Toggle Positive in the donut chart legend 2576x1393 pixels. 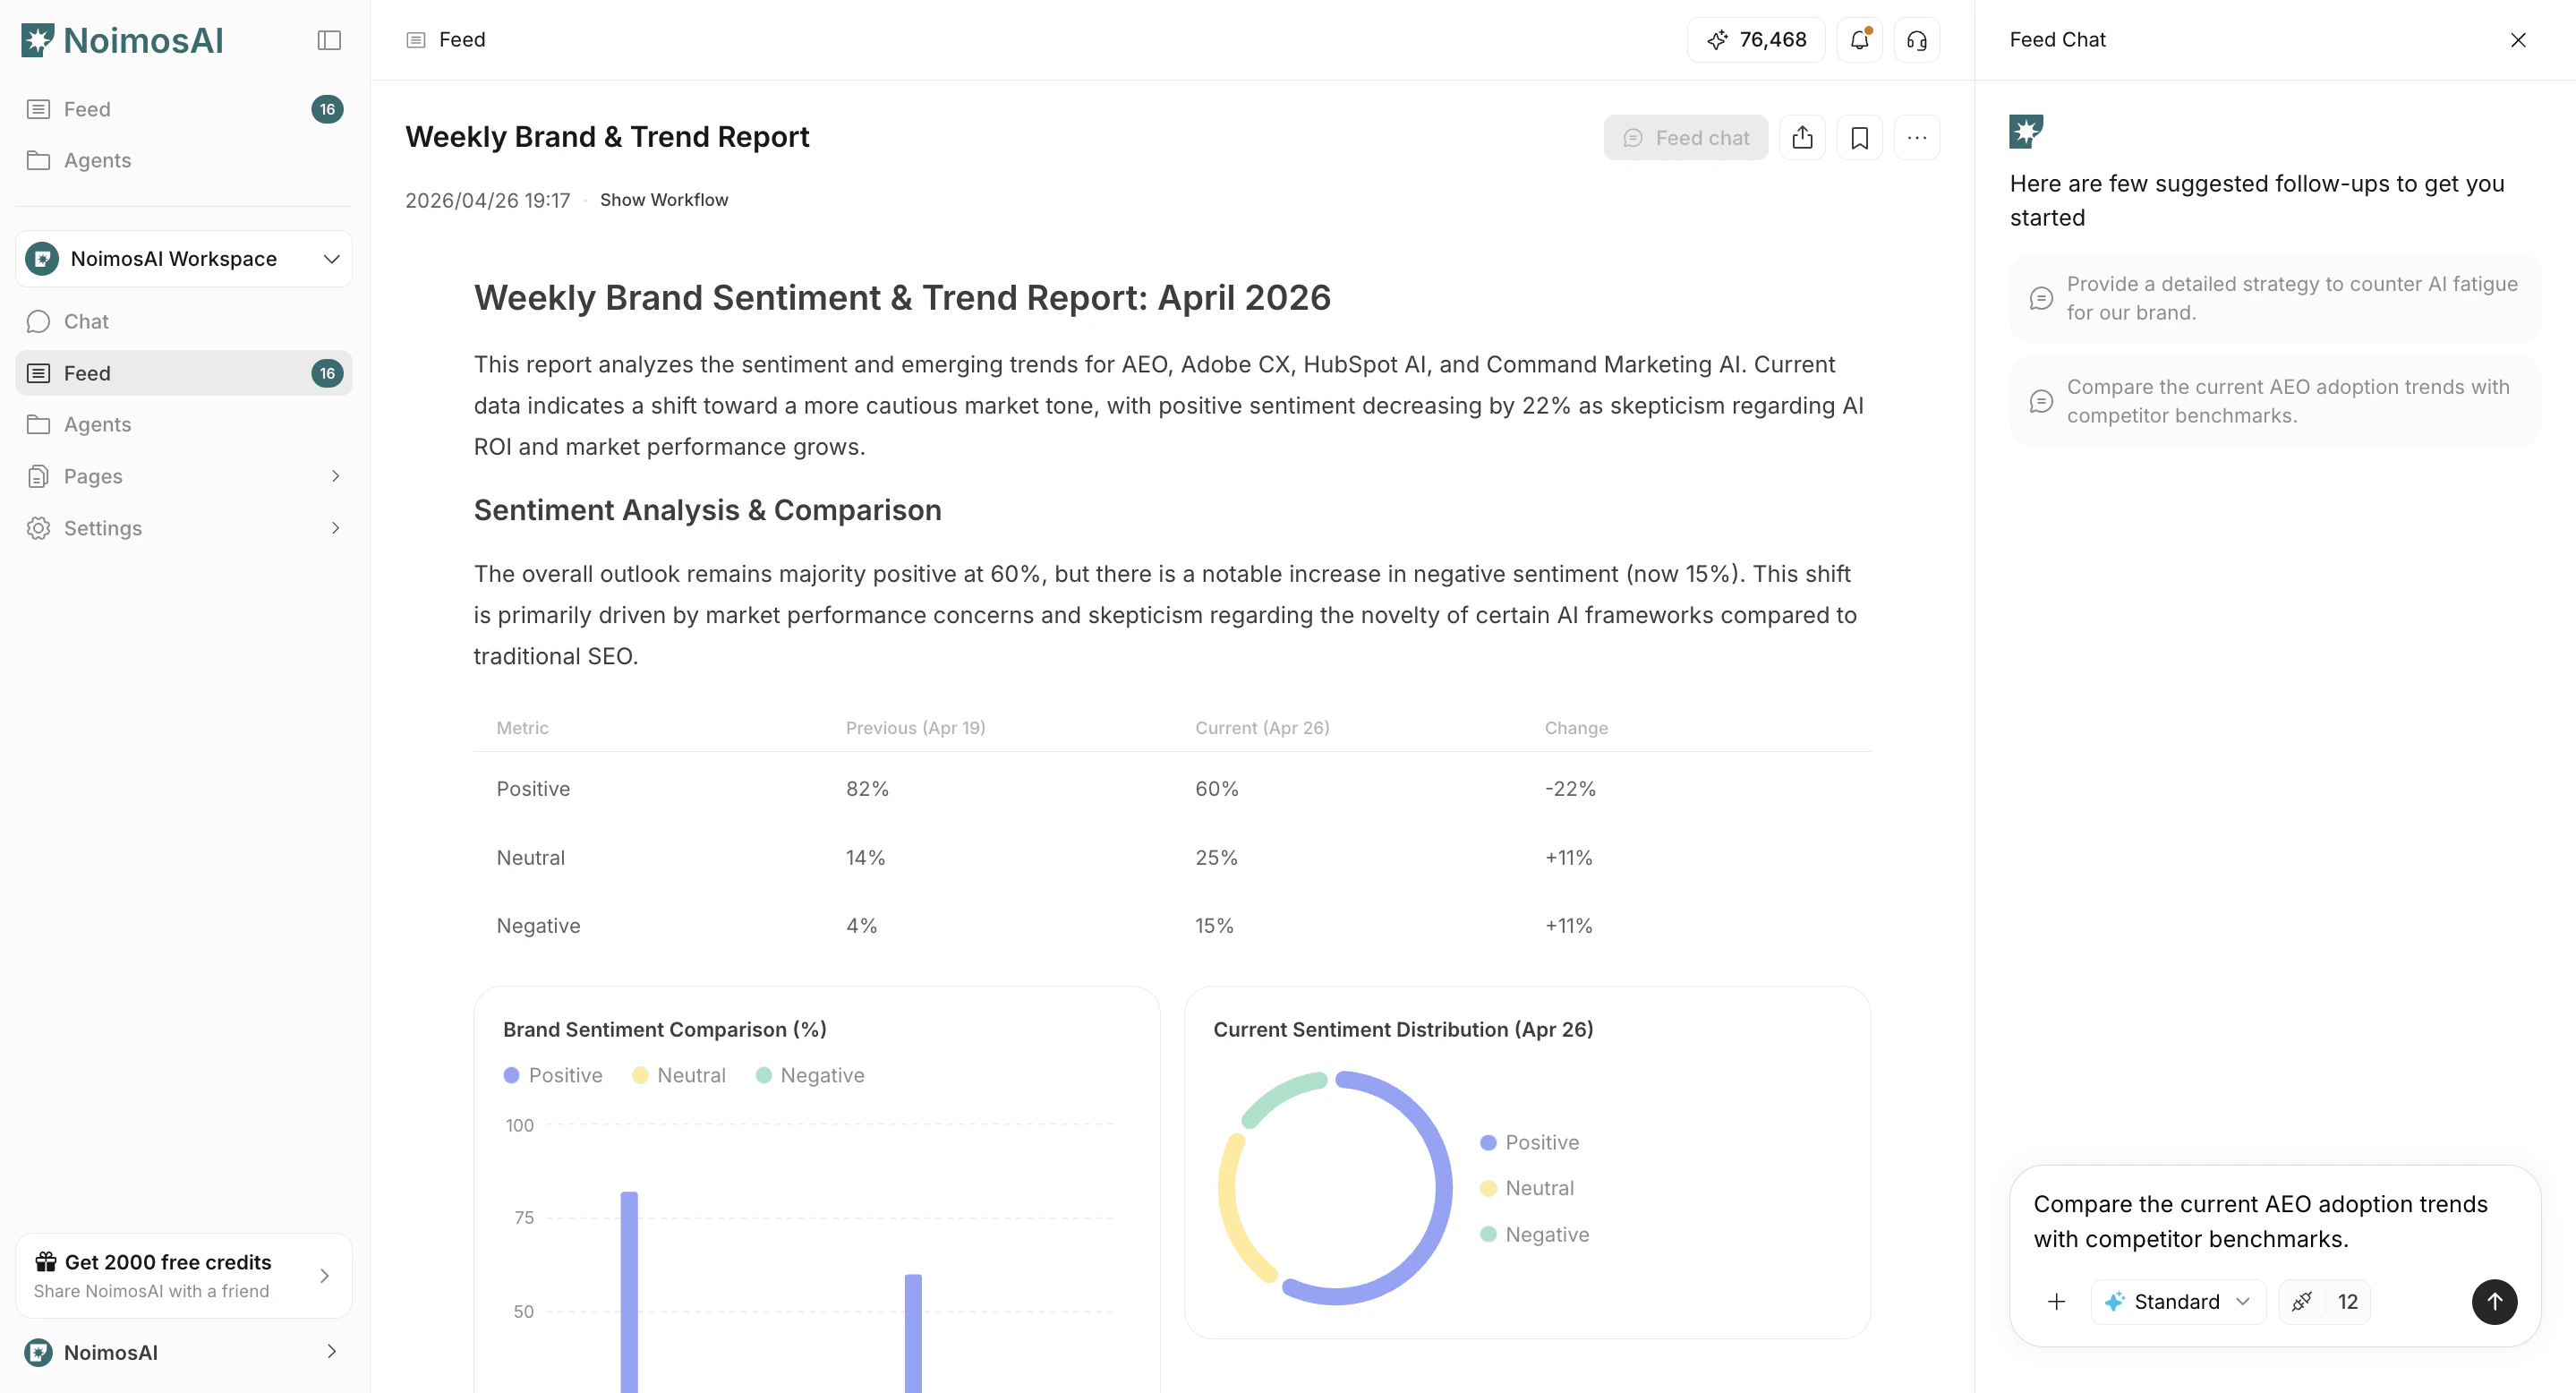tap(1530, 1143)
